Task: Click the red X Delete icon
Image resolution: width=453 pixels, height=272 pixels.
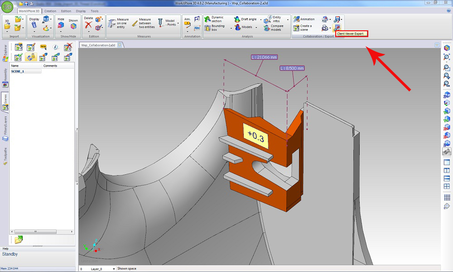Action: (x=88, y=25)
